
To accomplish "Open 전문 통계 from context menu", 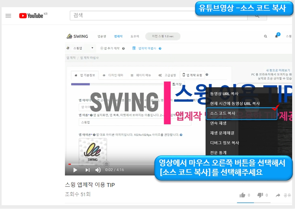I will point(218,153).
